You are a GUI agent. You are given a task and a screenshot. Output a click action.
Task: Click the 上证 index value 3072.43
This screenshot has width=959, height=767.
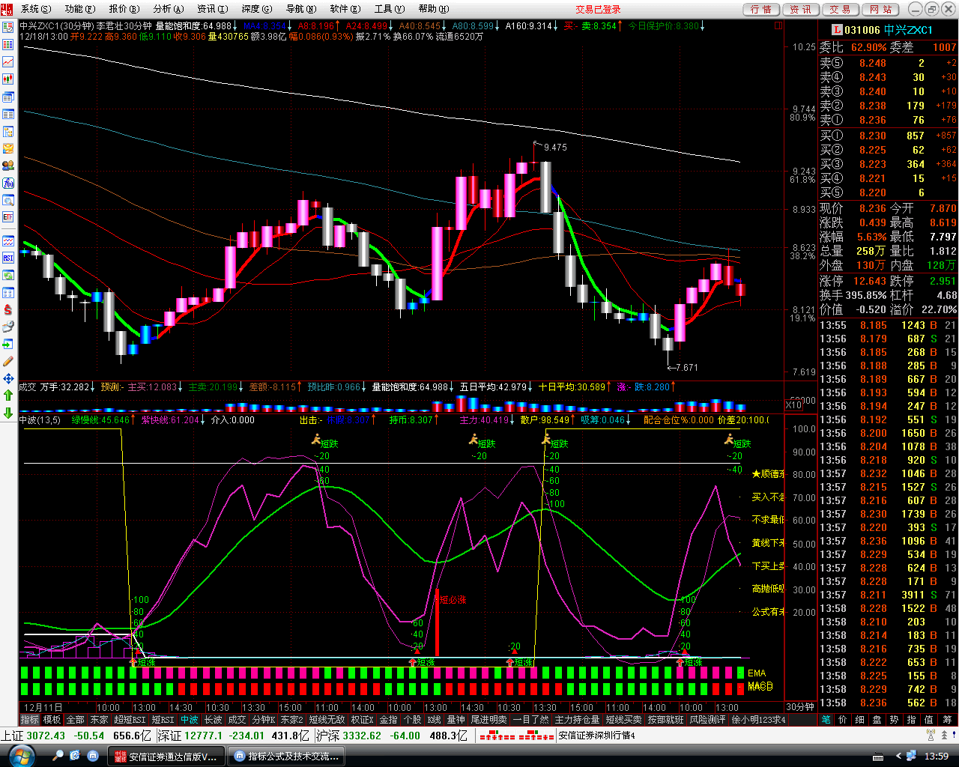[46, 736]
